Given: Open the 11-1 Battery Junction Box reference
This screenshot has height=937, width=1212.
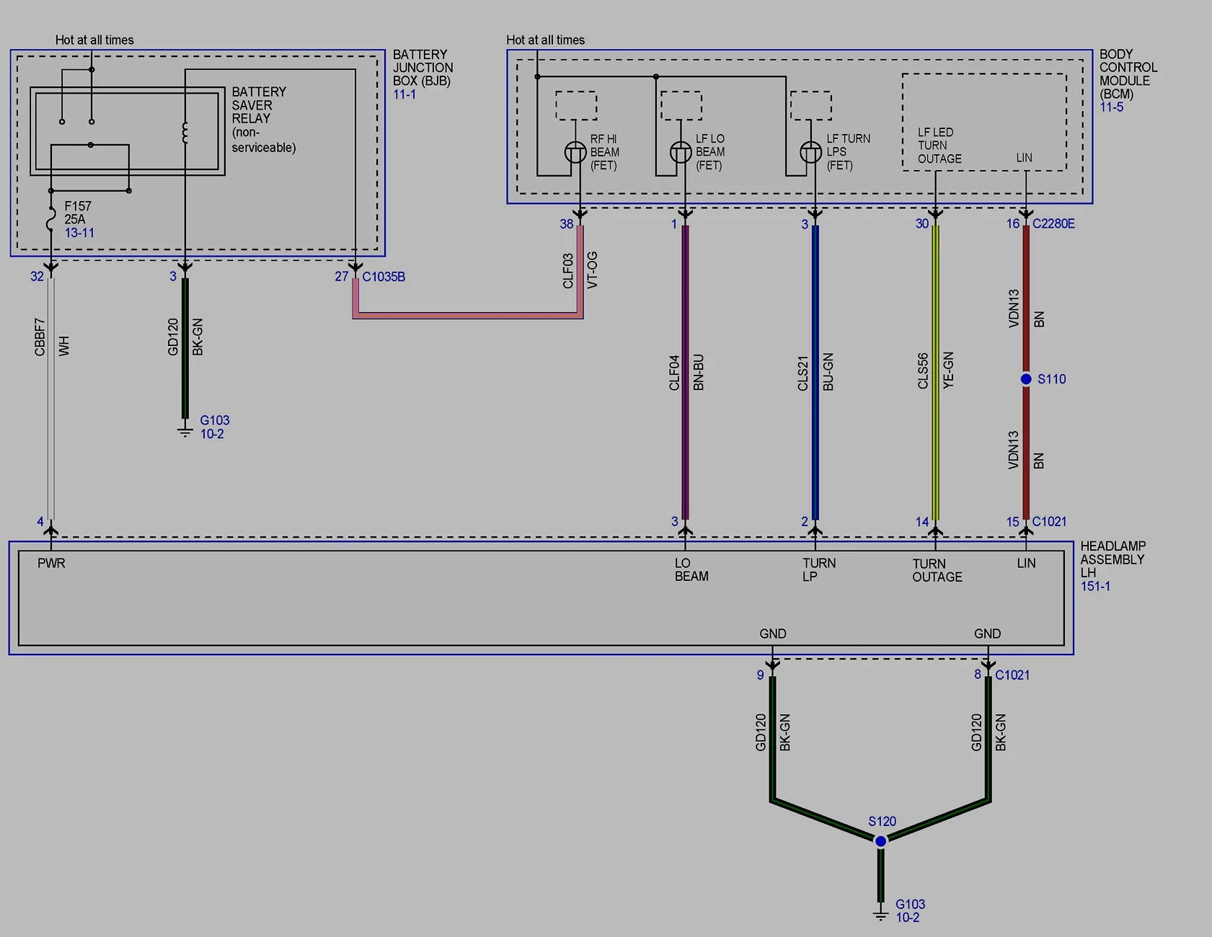Looking at the screenshot, I should (x=404, y=94).
